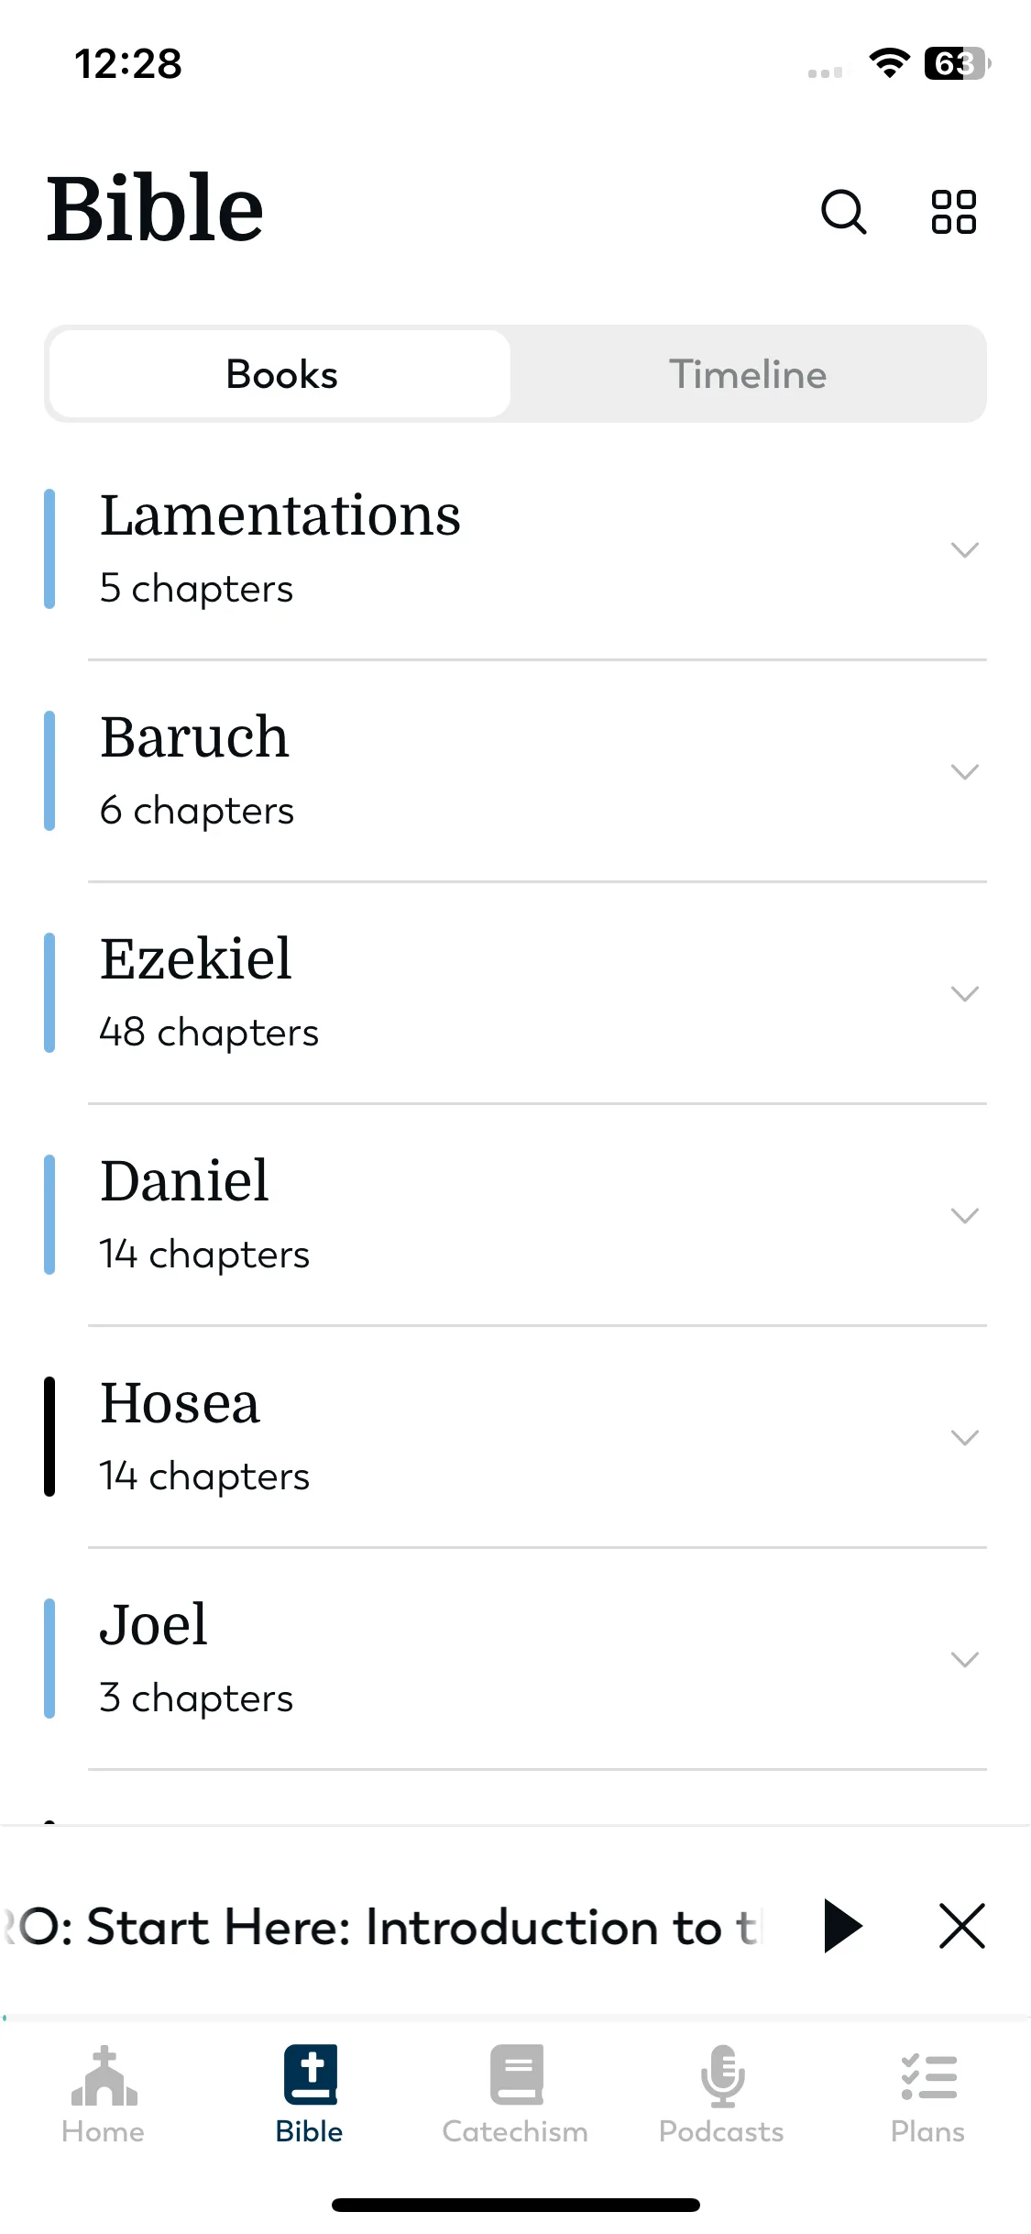Image resolution: width=1031 pixels, height=2234 pixels.
Task: Switch to grid view icon
Action: tap(953, 212)
